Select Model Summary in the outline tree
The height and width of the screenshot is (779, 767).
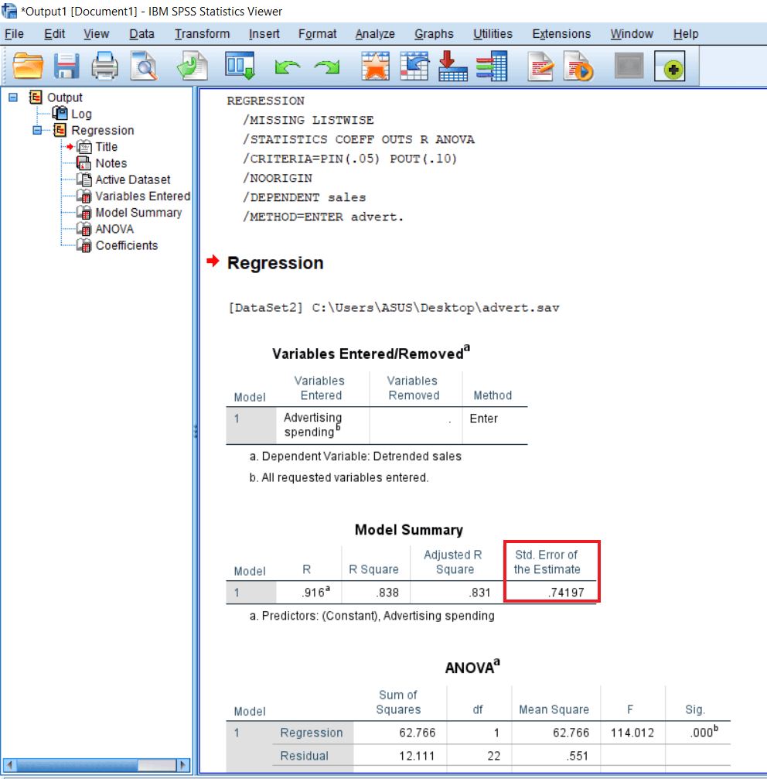pos(138,213)
